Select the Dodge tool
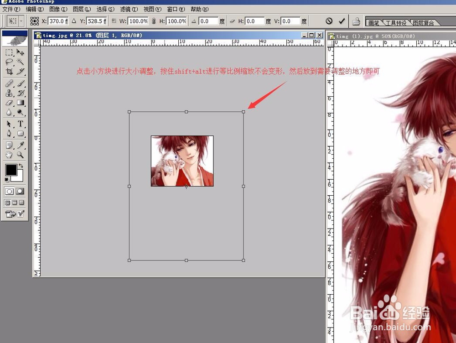Image resolution: width=456 pixels, height=343 pixels. pos(20,112)
